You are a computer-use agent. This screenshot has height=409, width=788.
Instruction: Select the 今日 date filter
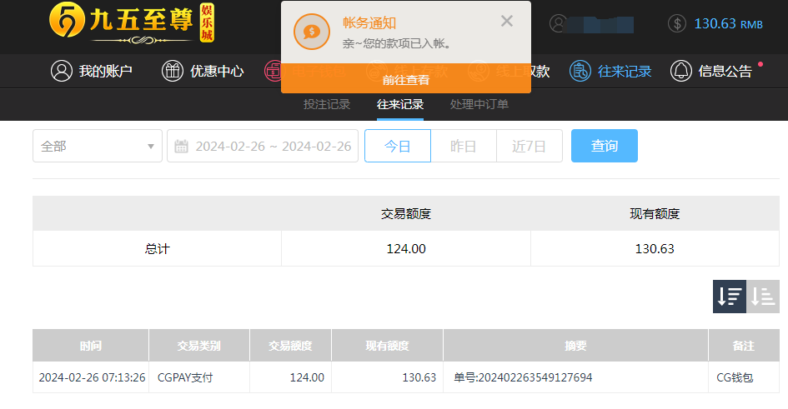point(398,146)
